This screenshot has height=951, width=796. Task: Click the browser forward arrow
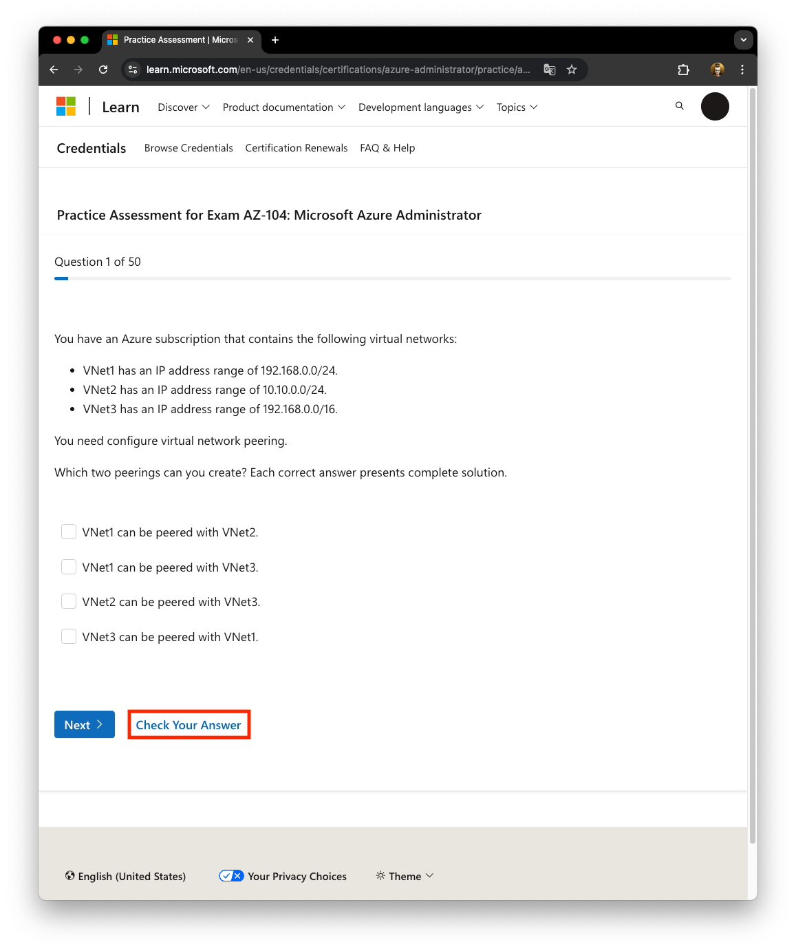click(x=78, y=70)
